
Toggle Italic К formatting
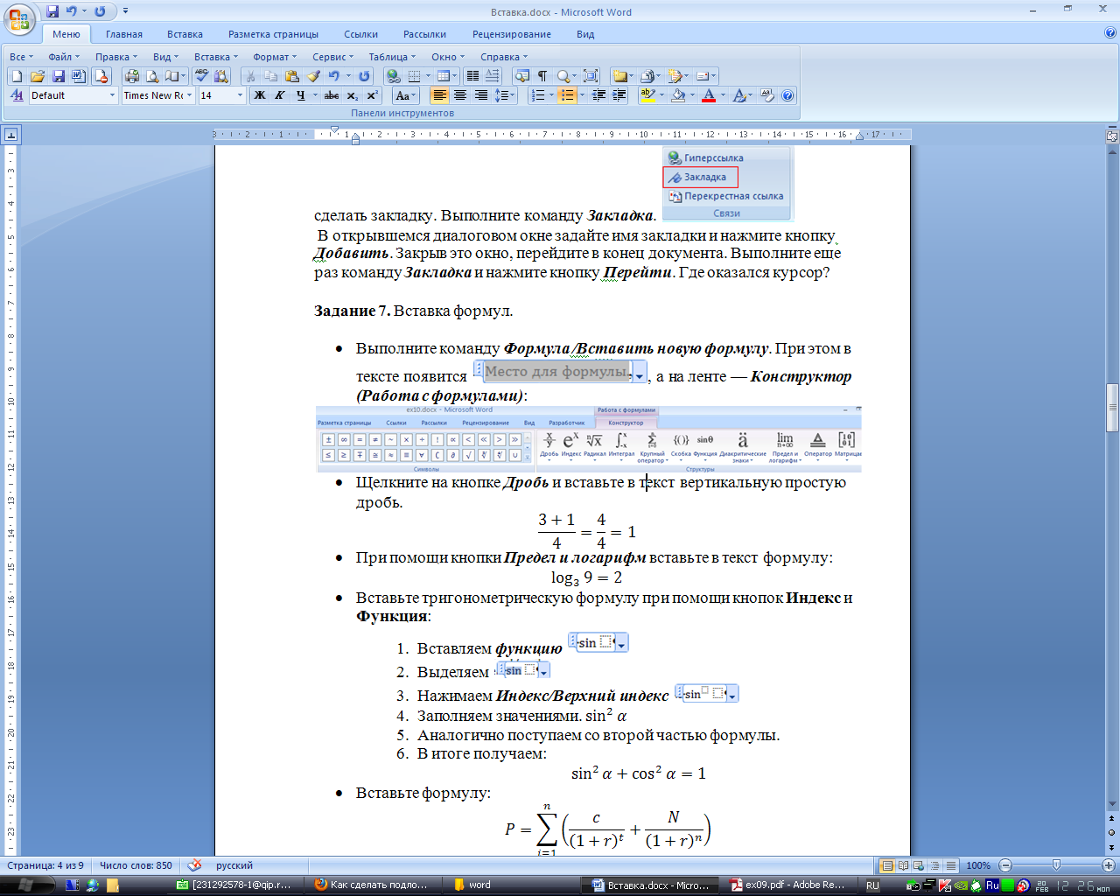[280, 95]
